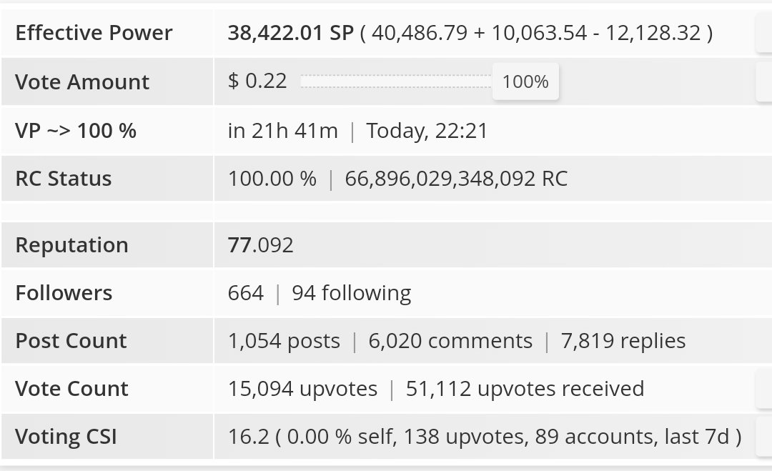Open the button beside Vote Count row

tap(764, 389)
